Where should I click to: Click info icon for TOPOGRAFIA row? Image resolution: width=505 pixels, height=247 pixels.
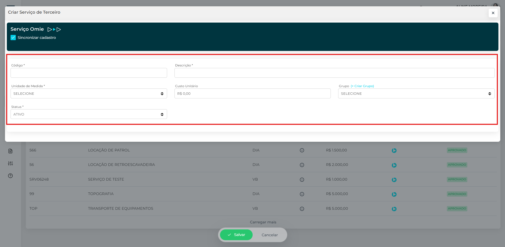coord(302,194)
